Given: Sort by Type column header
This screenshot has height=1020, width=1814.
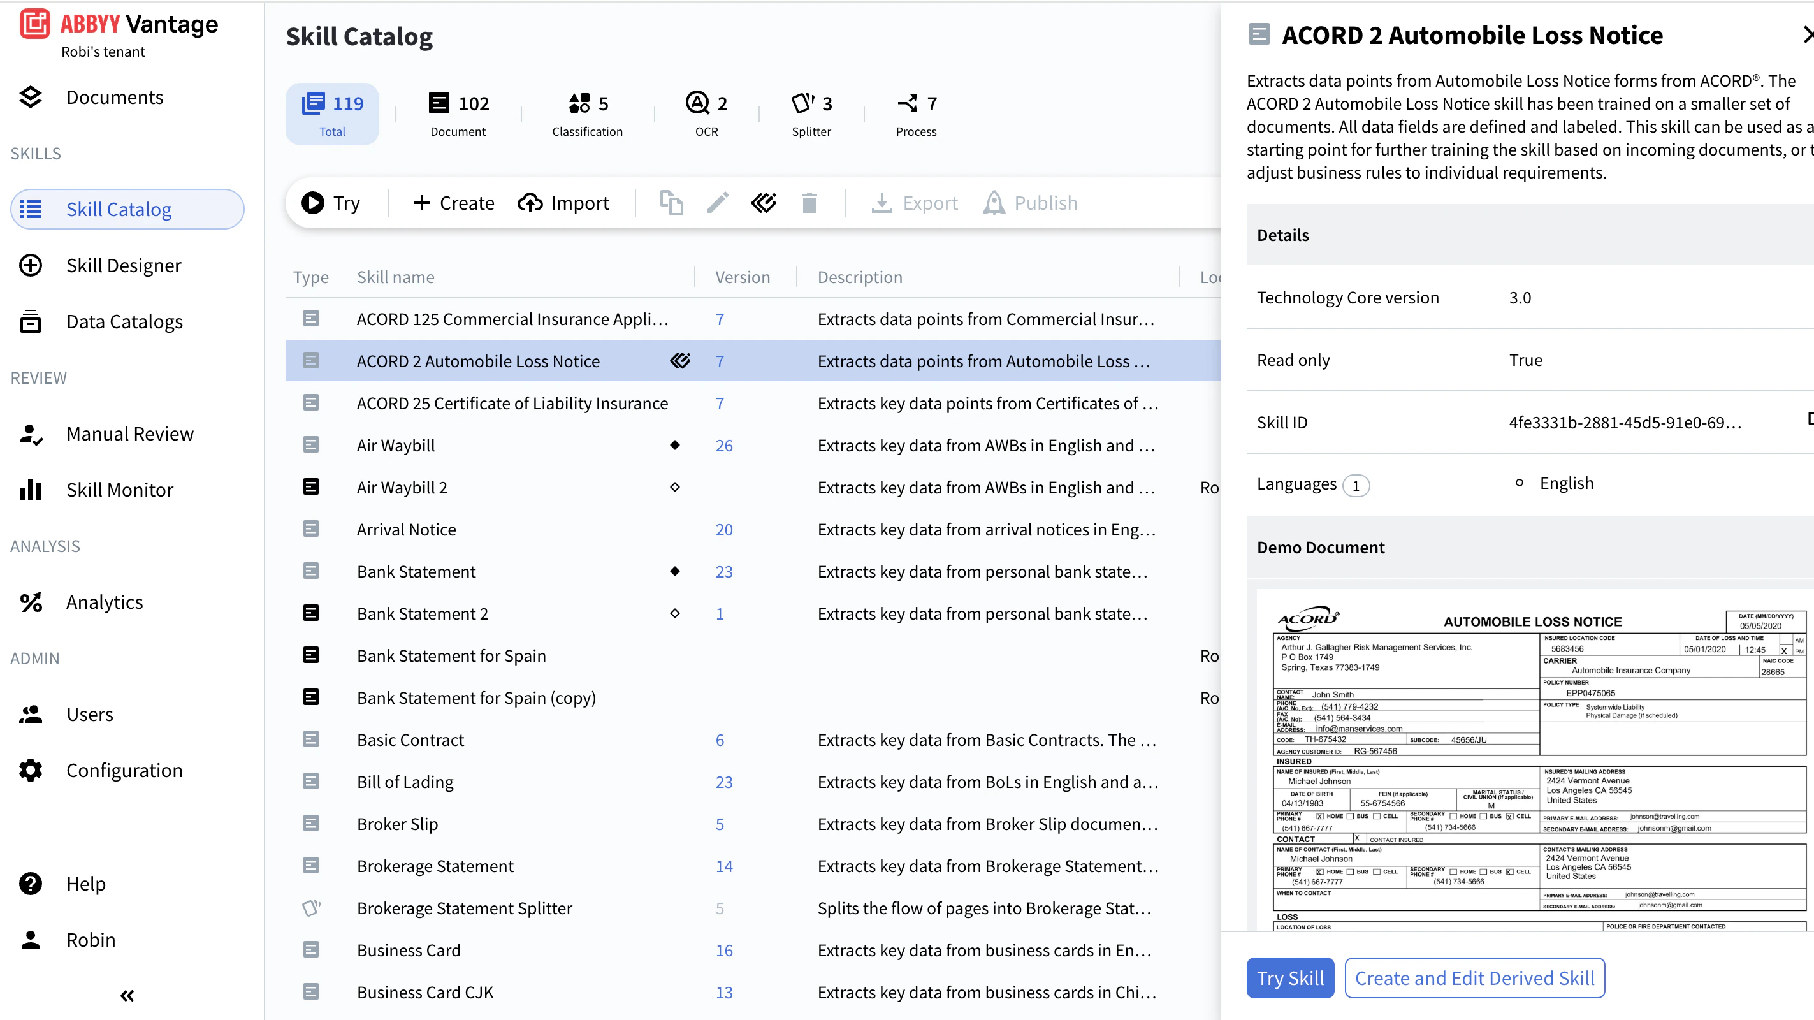Looking at the screenshot, I should (x=310, y=277).
